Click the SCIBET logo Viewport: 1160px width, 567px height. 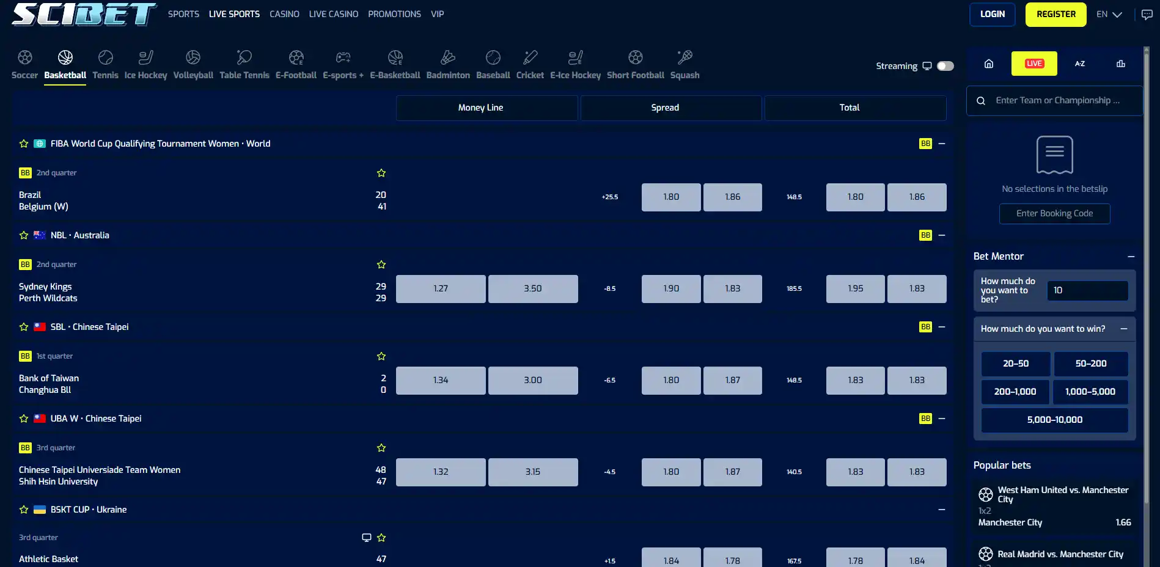(84, 14)
